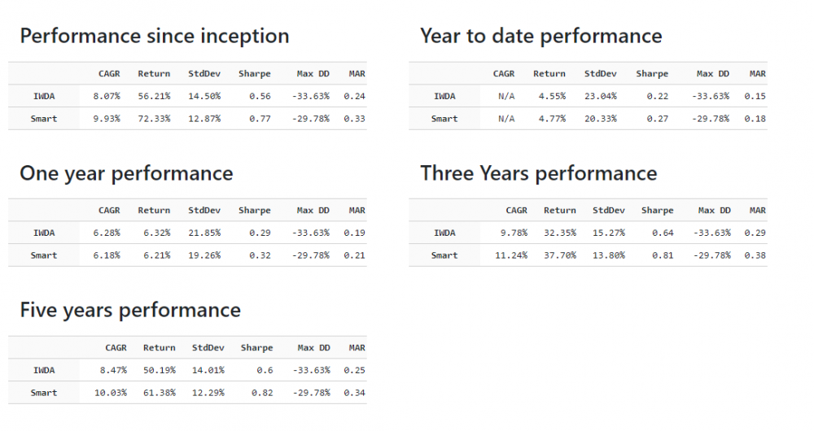This screenshot has width=814, height=431.
Task: Click the StdDev header in the Three Years table
Action: (608, 211)
